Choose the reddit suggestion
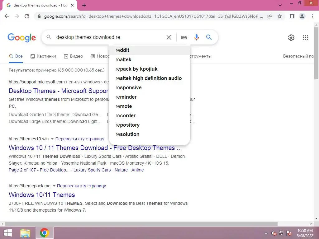Screen dimensions: 319x239 150,50
